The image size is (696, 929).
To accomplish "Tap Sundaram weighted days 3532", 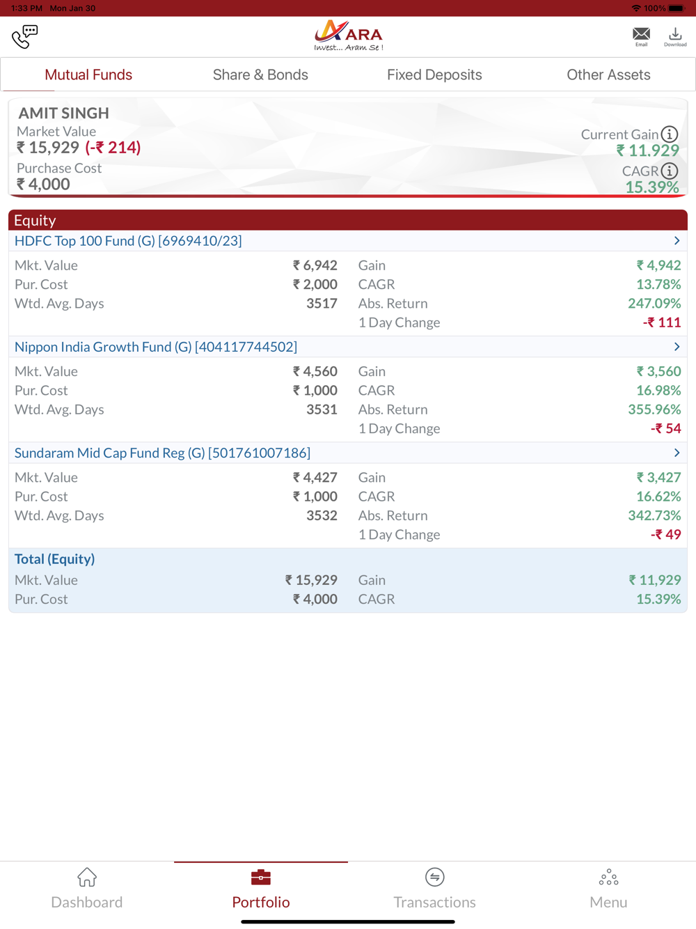I will pyautogui.click(x=322, y=515).
